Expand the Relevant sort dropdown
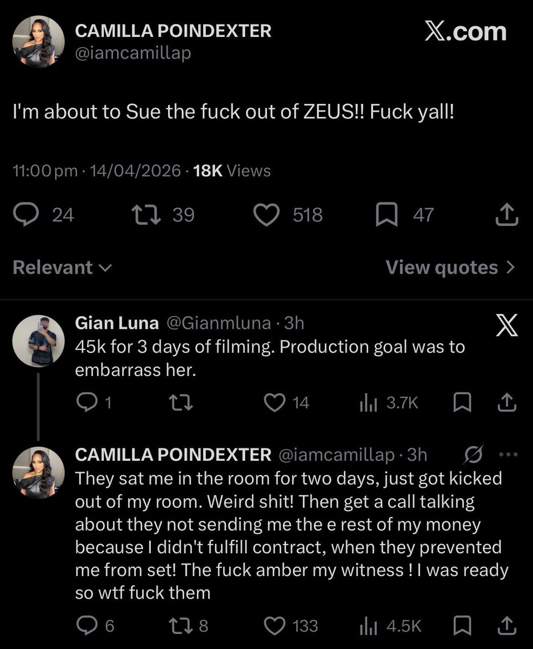 pyautogui.click(x=62, y=267)
